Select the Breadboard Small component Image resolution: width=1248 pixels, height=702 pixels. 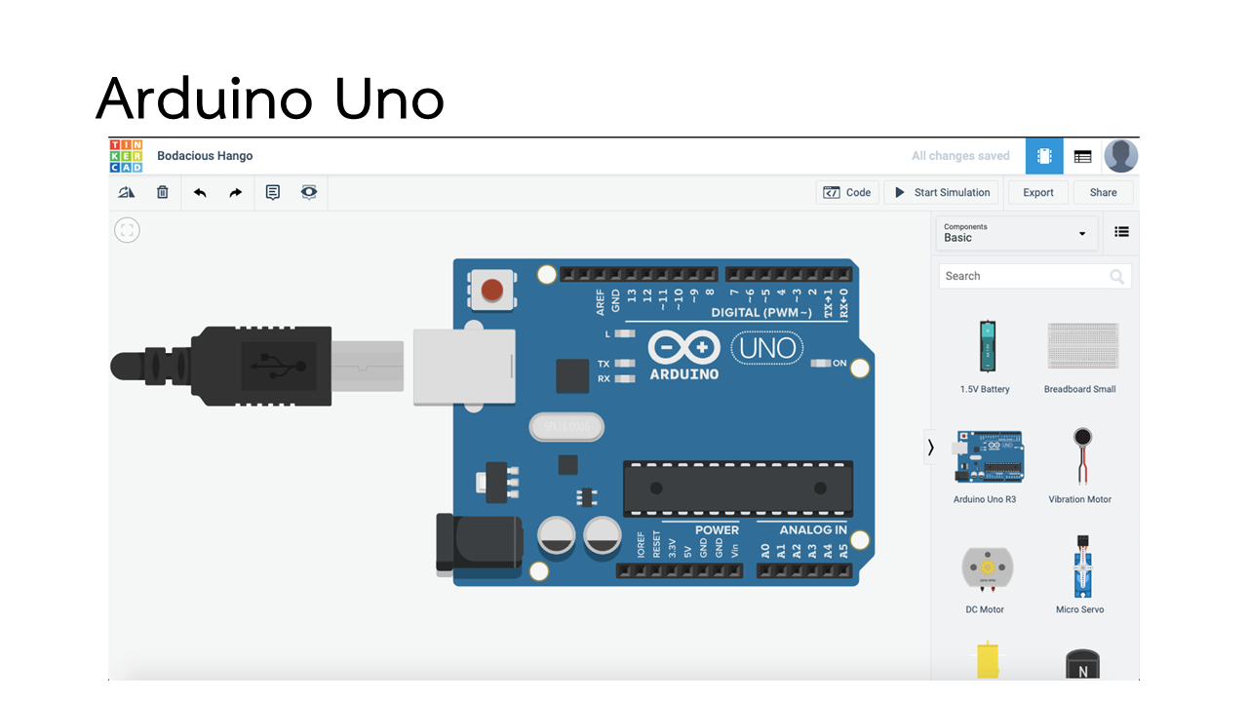click(x=1080, y=356)
